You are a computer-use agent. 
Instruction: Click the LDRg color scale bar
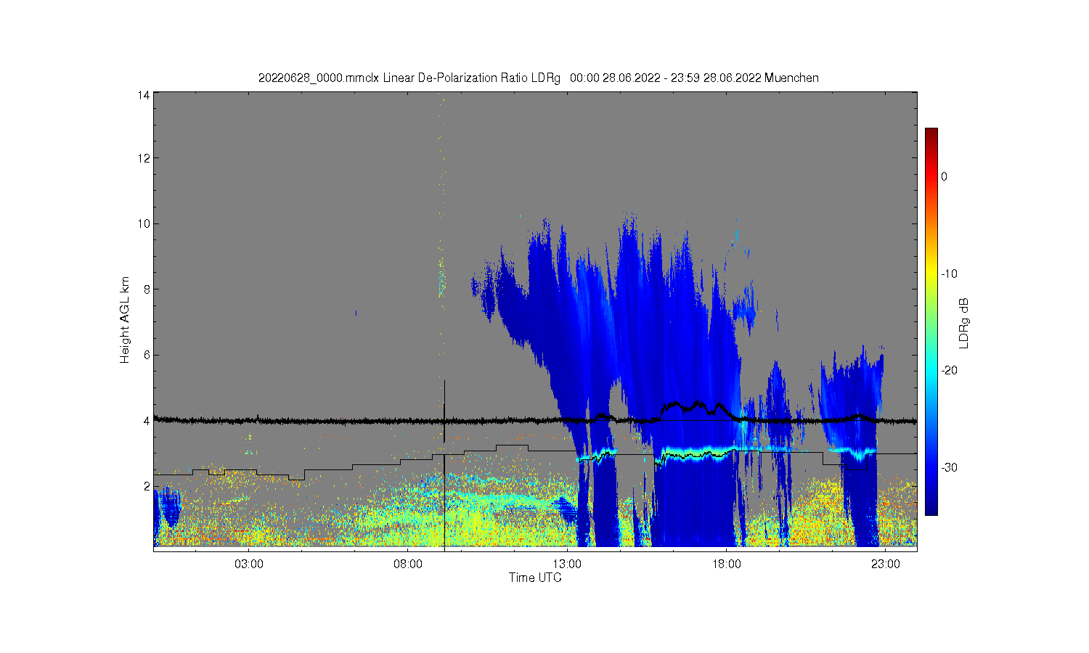coord(931,321)
